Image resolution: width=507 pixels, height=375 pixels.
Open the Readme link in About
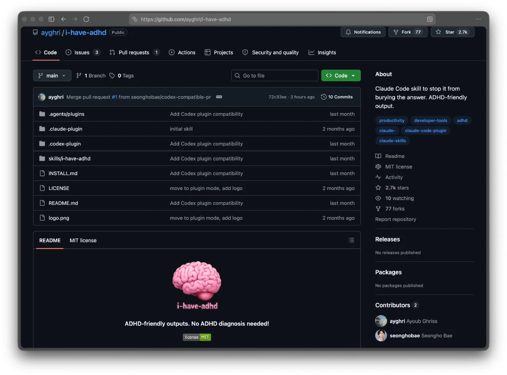pos(390,156)
